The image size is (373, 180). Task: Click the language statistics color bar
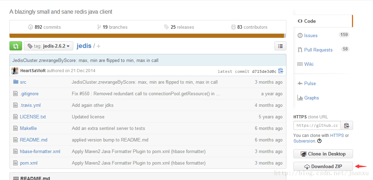(148, 36)
